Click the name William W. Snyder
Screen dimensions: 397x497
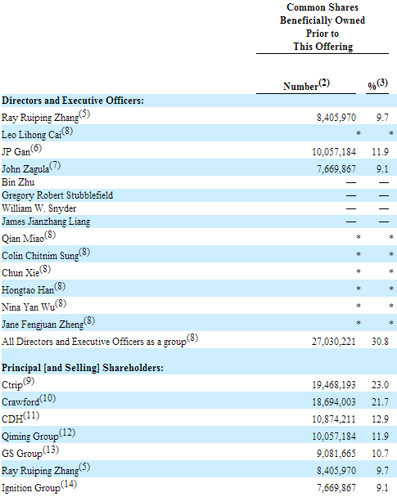click(38, 208)
